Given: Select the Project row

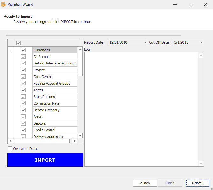Looking at the screenshot, I should click(x=55, y=70).
